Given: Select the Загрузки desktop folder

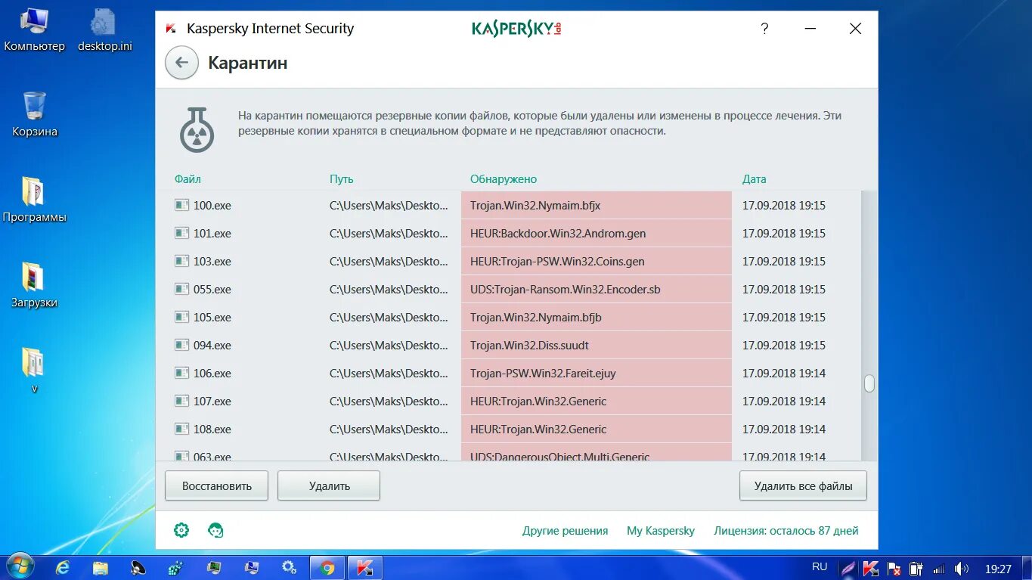Looking at the screenshot, I should coord(35,286).
